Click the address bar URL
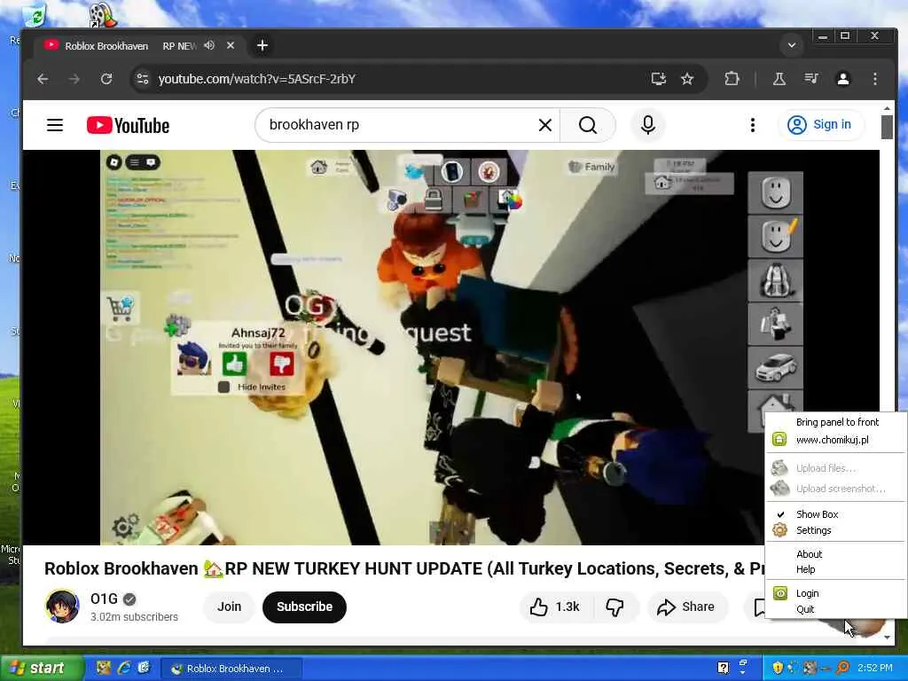Screen dimensions: 908x681 point(257,79)
